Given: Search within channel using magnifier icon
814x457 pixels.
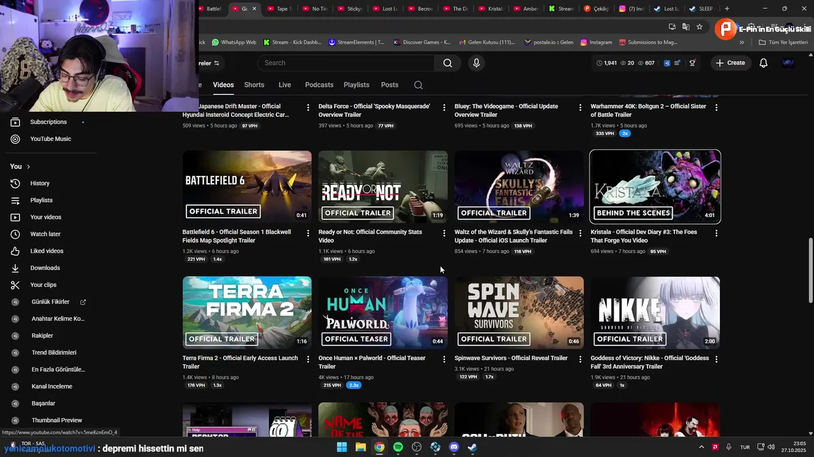Looking at the screenshot, I should click(x=418, y=85).
